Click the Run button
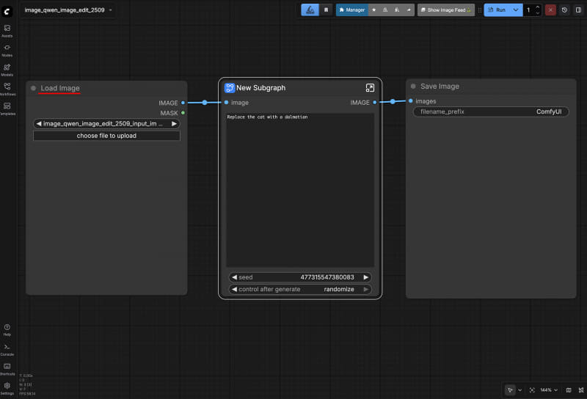The image size is (587, 399). coord(497,10)
